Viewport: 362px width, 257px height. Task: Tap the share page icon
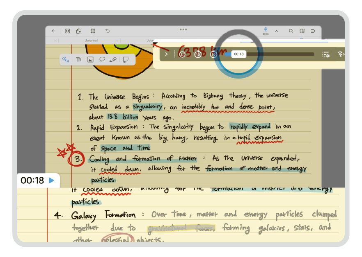(79, 31)
